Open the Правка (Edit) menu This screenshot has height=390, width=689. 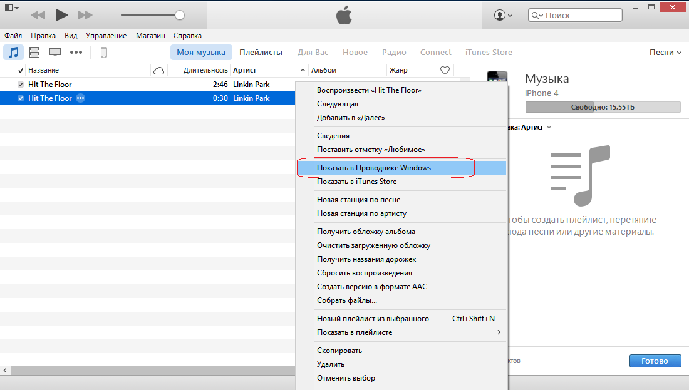click(x=43, y=36)
